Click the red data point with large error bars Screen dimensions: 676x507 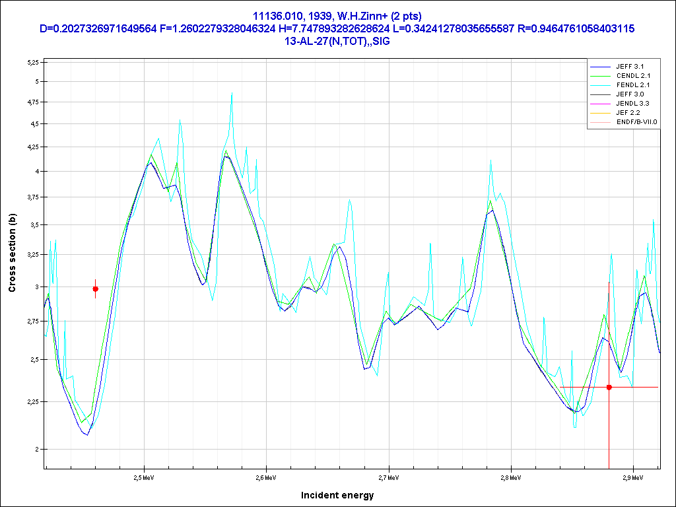[609, 387]
